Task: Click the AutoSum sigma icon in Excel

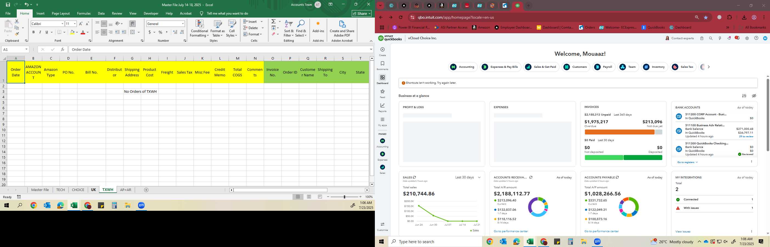Action: click(274, 21)
